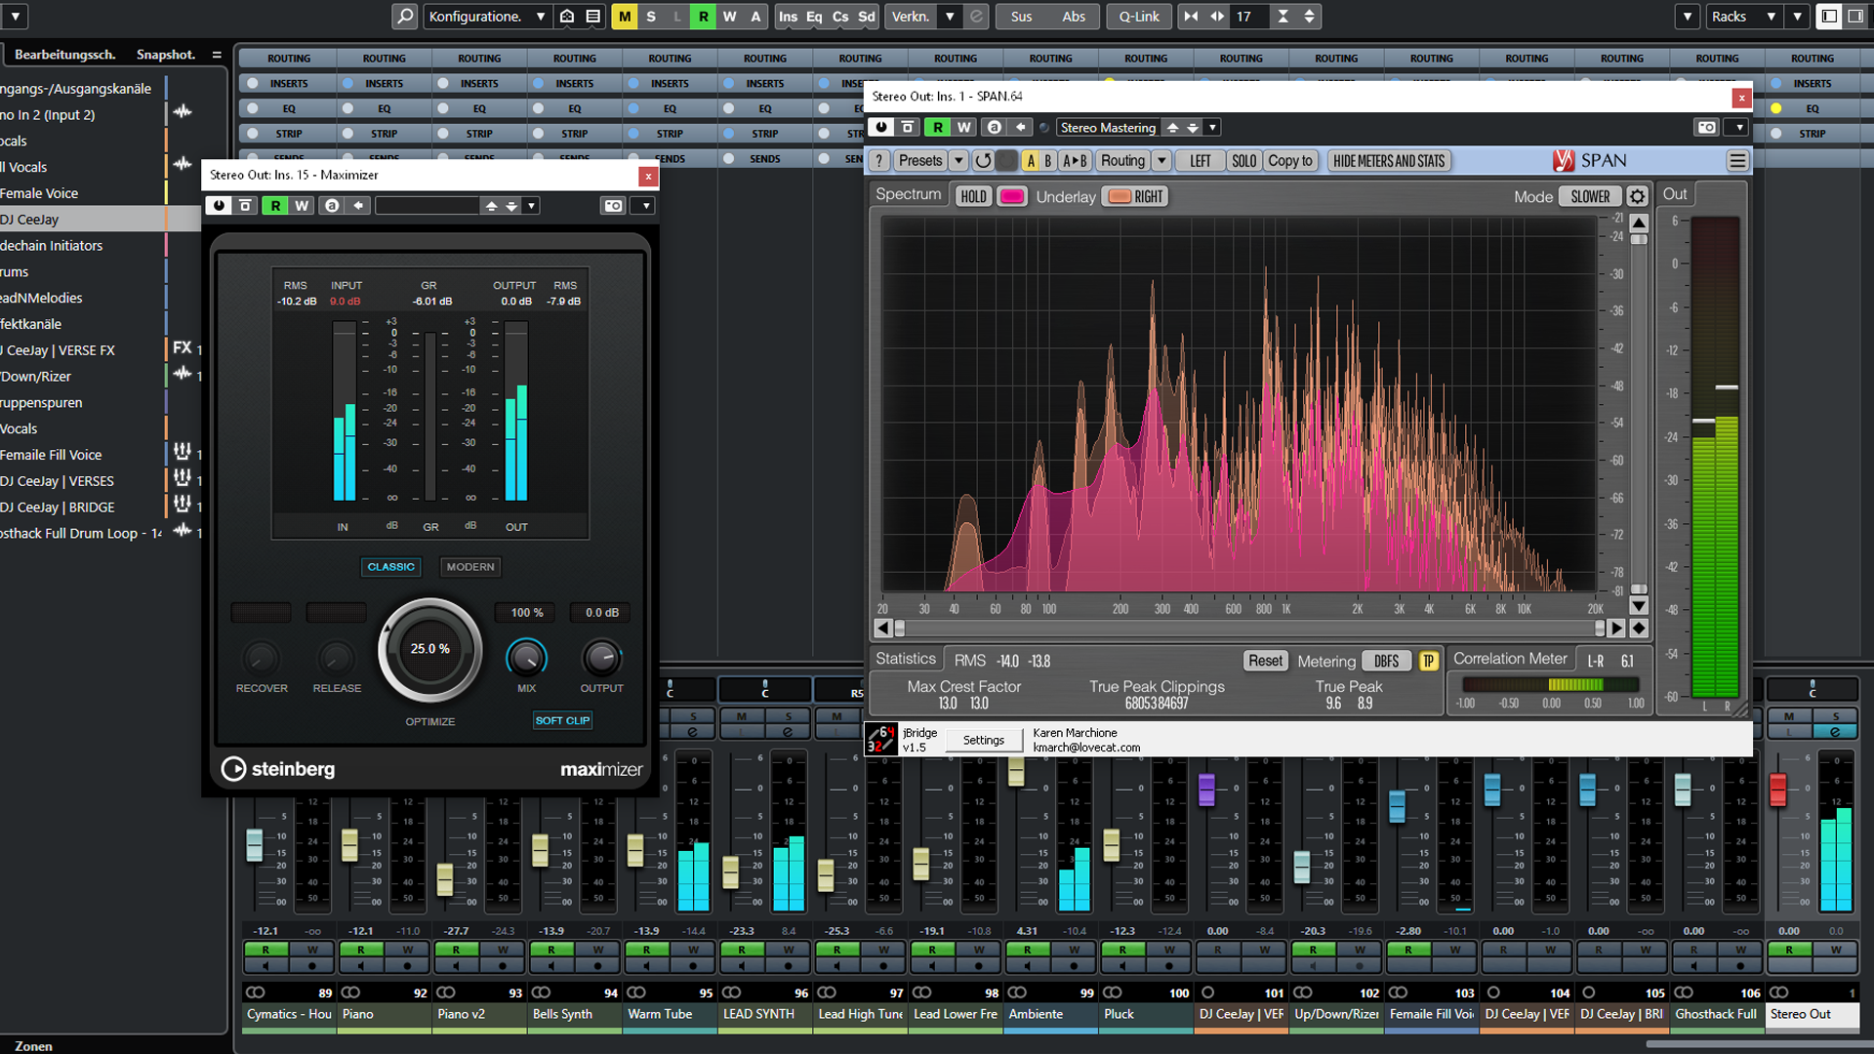Image resolution: width=1874 pixels, height=1054 pixels.
Task: Open jBridge Settings button
Action: tap(984, 740)
